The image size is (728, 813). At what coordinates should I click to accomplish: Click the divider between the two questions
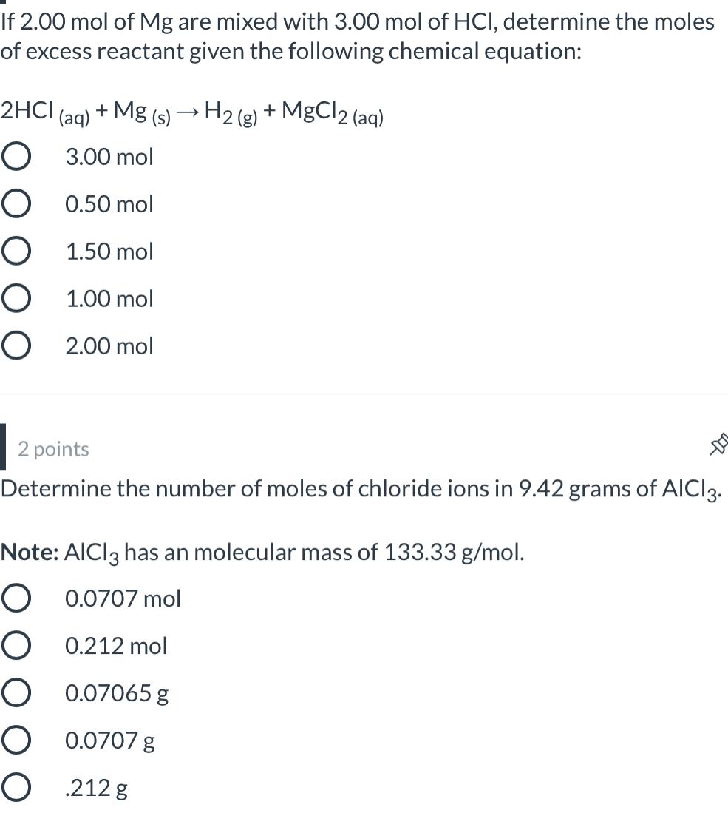pos(364,394)
